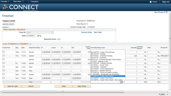This screenshot has width=171, height=96.
Task: Click Lunch field for Wed 11/18 row
Action: click(56, 52)
